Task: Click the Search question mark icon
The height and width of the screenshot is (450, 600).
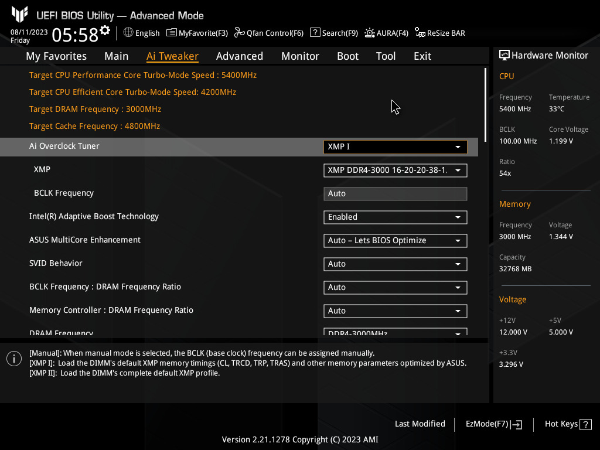Action: pos(315,33)
